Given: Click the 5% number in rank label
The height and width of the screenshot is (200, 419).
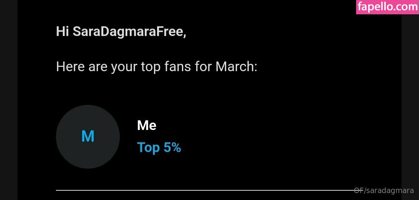Looking at the screenshot, I should pos(172,148).
